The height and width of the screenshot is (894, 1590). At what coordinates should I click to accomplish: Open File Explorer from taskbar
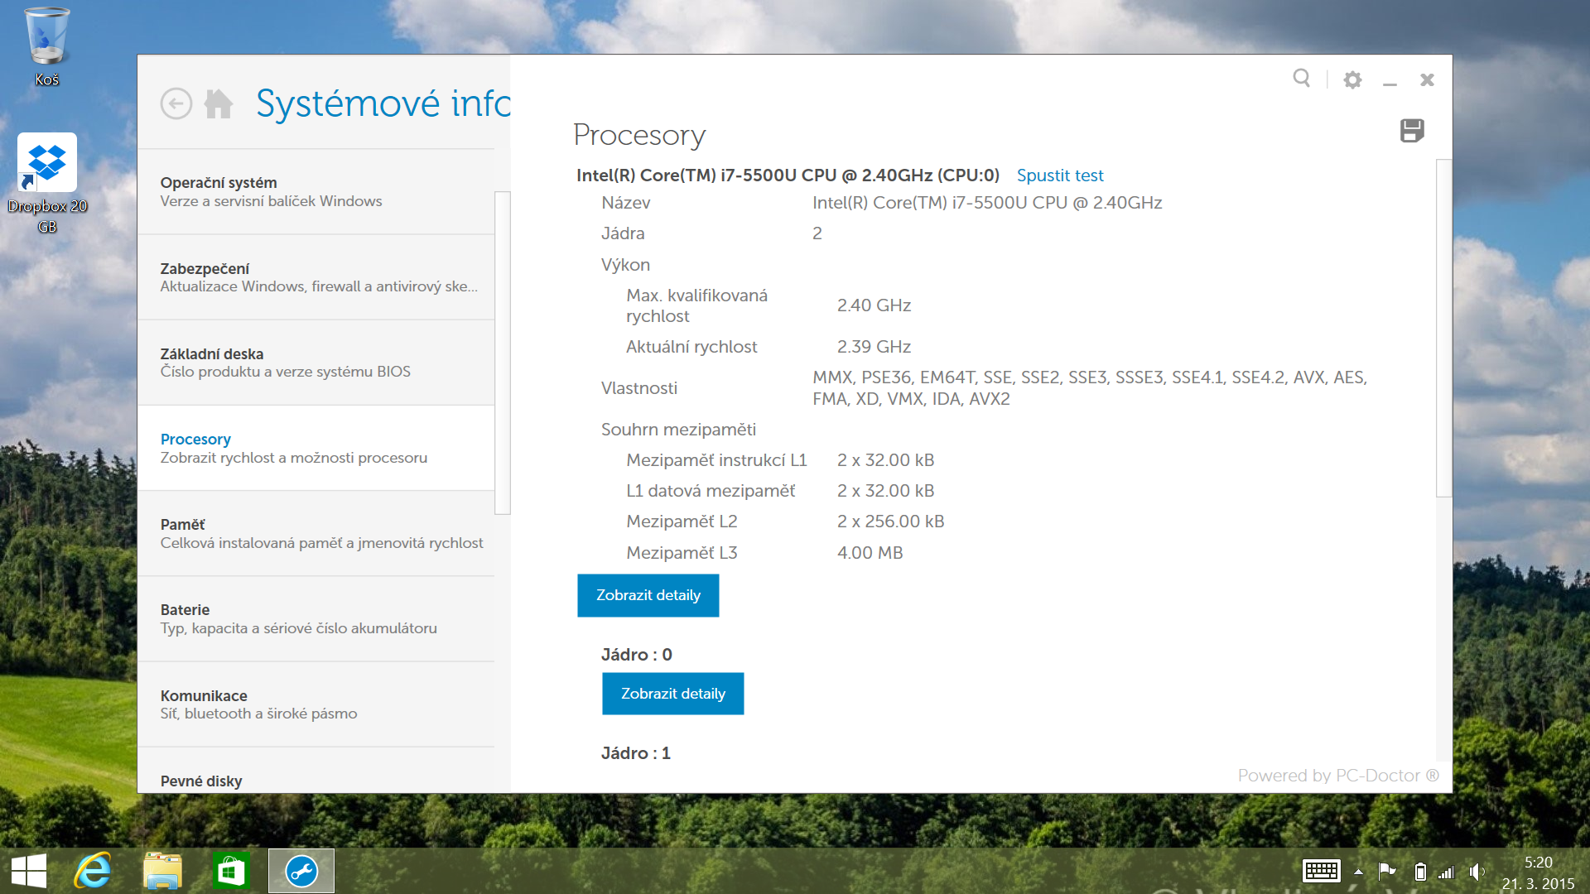[162, 871]
